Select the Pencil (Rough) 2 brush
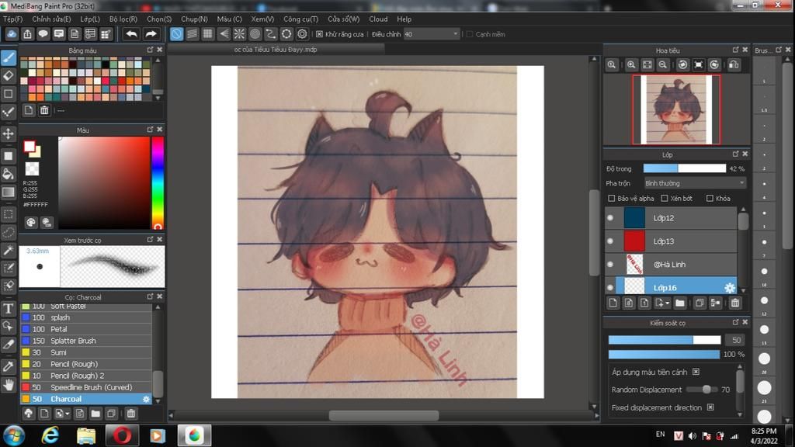Screen dimensions: 795x447 pos(85,376)
